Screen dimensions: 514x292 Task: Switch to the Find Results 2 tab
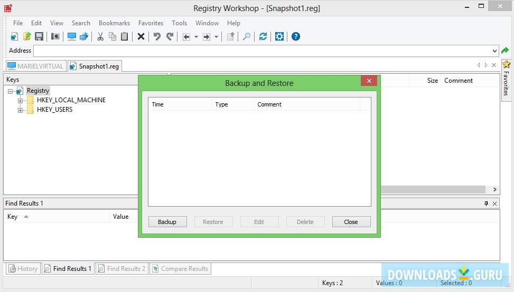point(122,269)
